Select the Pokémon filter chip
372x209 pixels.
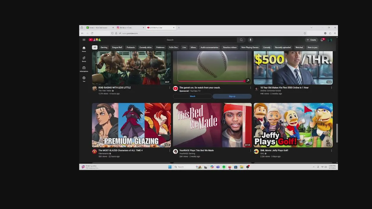pyautogui.click(x=160, y=47)
